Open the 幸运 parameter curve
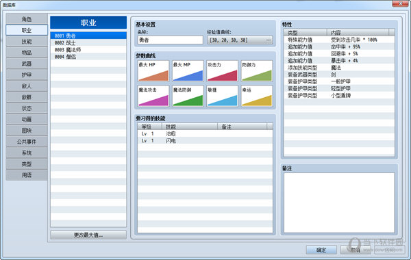This screenshot has width=411, height=260. [257, 96]
